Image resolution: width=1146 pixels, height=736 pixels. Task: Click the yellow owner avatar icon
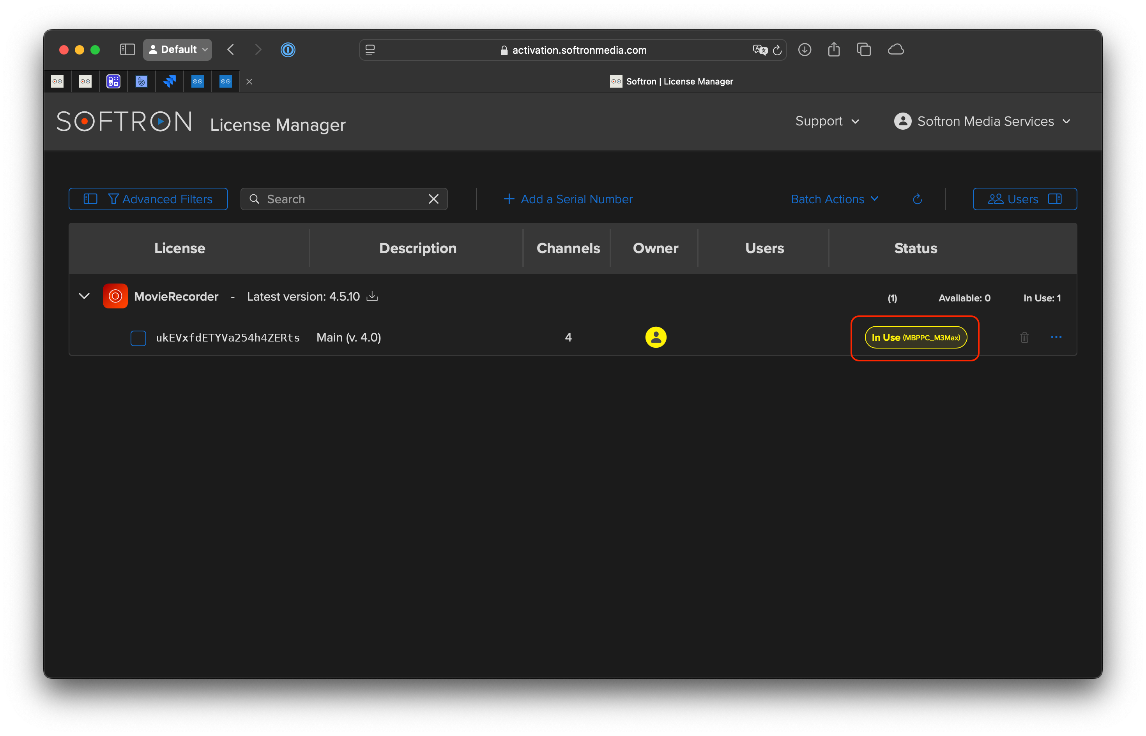pyautogui.click(x=656, y=337)
